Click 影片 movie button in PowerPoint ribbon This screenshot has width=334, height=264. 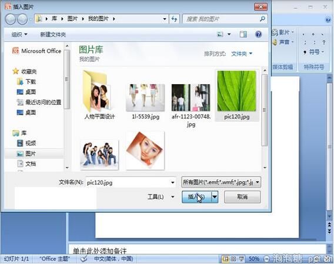(x=283, y=32)
